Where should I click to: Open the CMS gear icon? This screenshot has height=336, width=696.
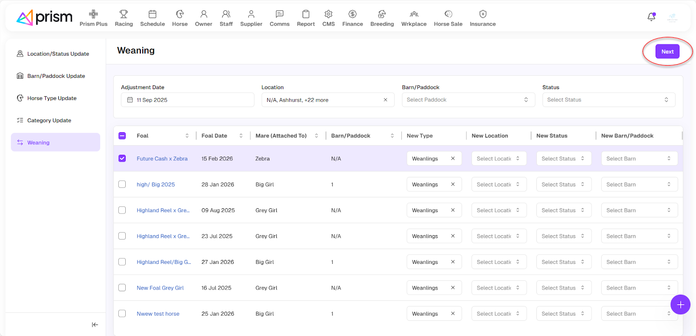tap(328, 14)
